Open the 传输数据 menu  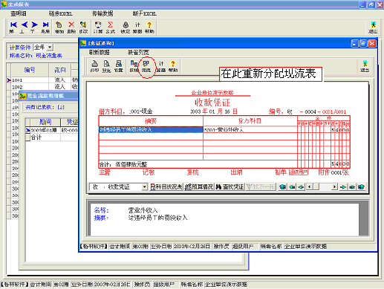[102, 13]
